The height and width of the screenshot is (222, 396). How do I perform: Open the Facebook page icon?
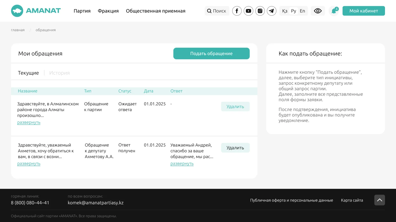(237, 11)
